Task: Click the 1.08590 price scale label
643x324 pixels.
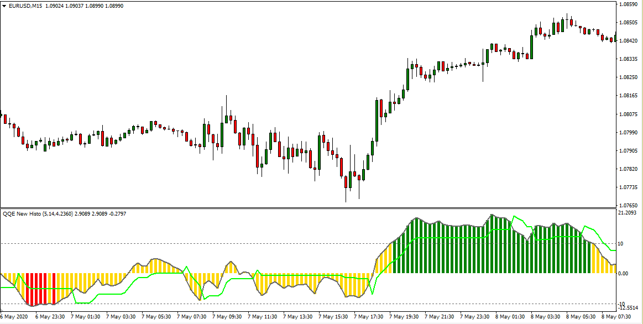Action: pos(629,4)
